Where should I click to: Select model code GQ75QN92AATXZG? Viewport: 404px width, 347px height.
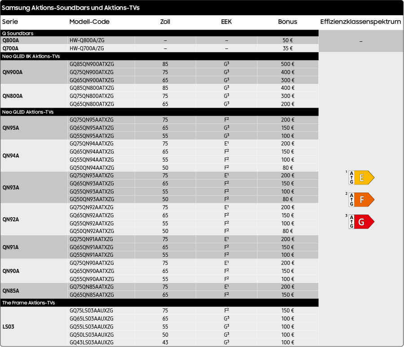tap(92, 207)
